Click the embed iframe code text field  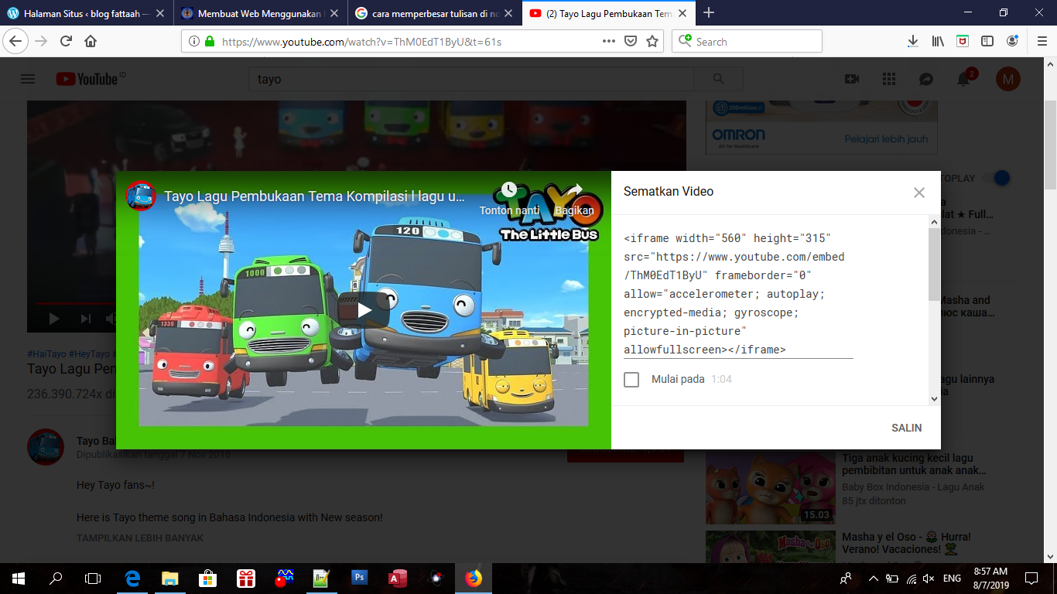click(737, 294)
